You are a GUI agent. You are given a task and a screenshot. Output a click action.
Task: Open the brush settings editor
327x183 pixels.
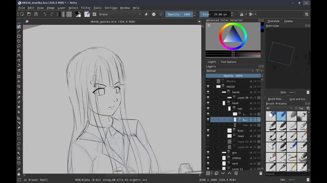pyautogui.click(x=87, y=14)
